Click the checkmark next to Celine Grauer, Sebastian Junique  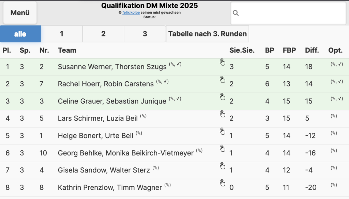[179, 99]
